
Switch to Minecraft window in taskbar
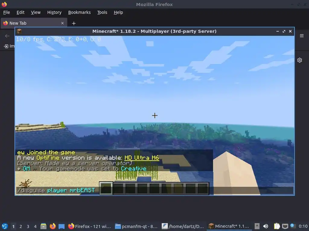[x=229, y=226]
